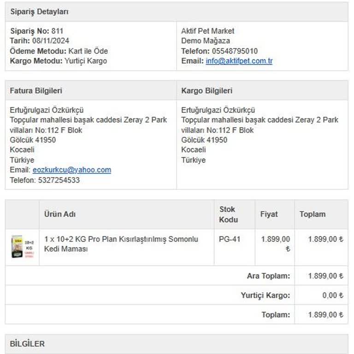
Task: Click the Fiyat column header
Action: click(269, 214)
